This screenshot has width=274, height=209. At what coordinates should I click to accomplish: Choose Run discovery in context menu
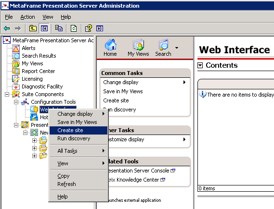(78, 138)
